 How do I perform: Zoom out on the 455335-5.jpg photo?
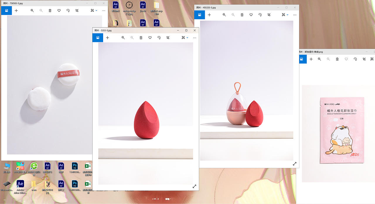[233, 15]
